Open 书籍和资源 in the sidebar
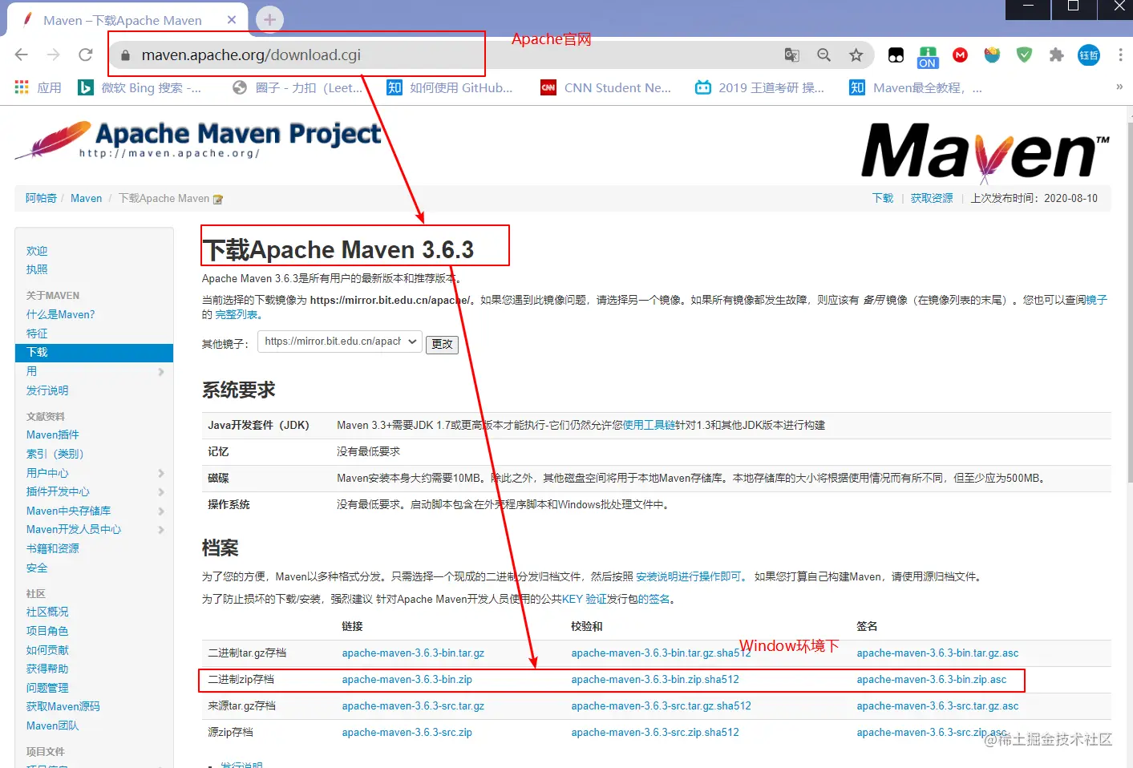Screen dimensions: 1133x768 [53, 548]
